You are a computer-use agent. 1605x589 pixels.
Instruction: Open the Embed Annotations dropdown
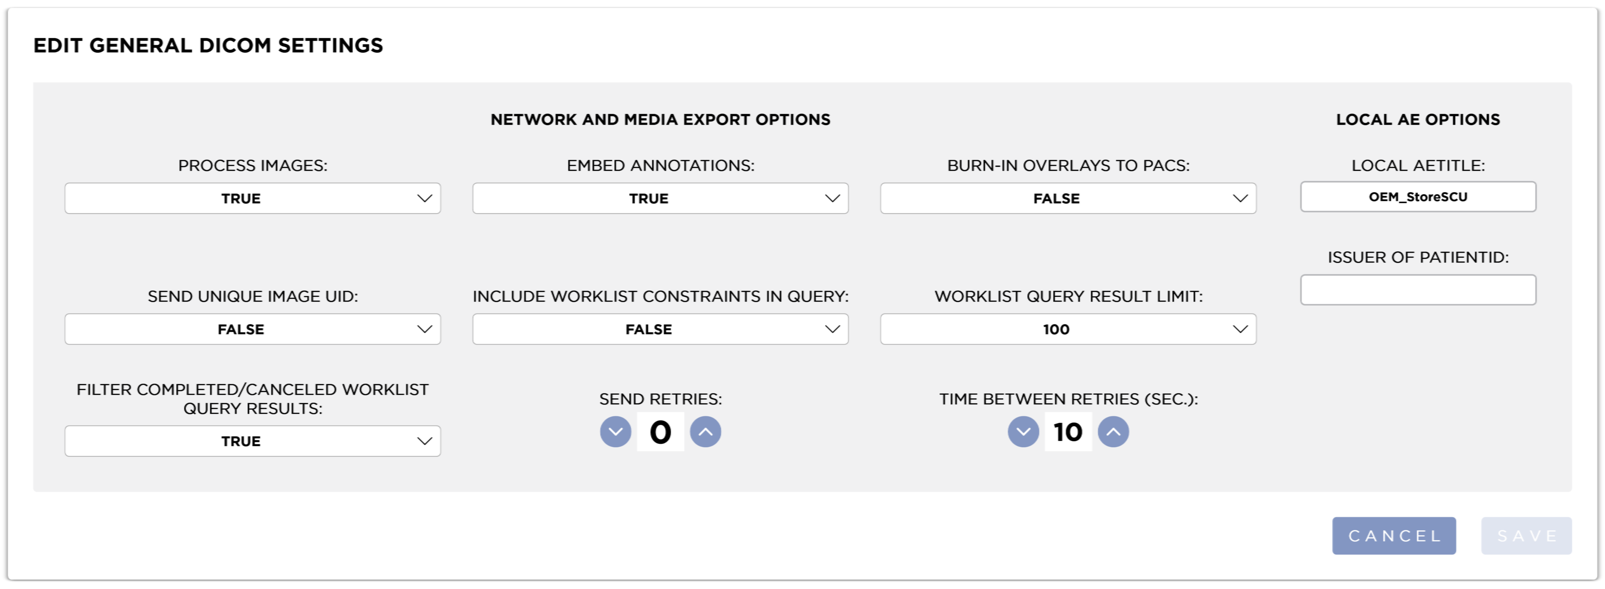point(660,198)
